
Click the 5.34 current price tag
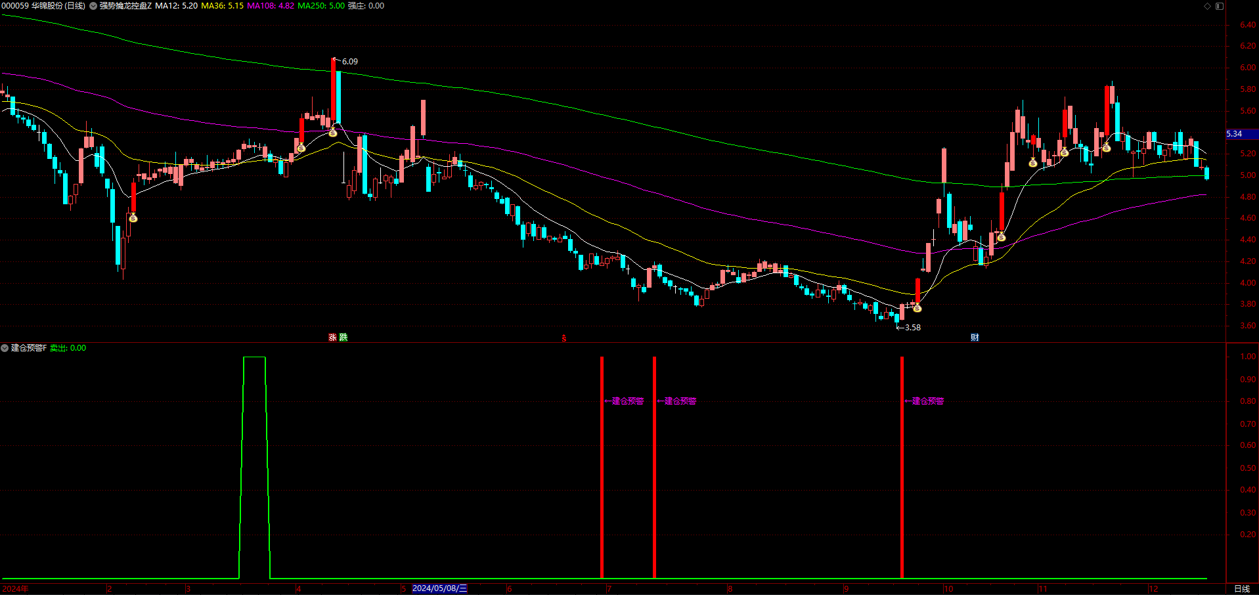point(1234,134)
